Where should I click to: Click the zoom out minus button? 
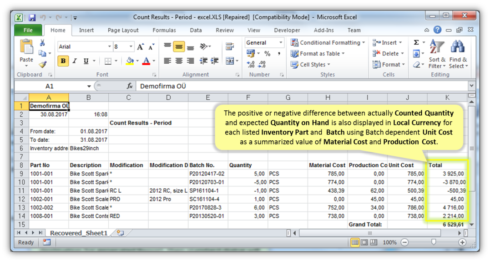[404, 242]
